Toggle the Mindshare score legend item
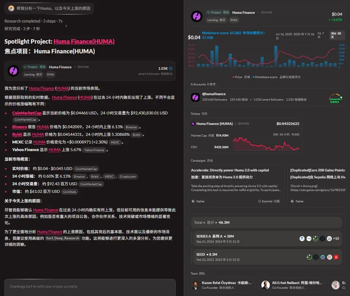Image resolution: width=350 pixels, height=296 pixels. (x=276, y=77)
